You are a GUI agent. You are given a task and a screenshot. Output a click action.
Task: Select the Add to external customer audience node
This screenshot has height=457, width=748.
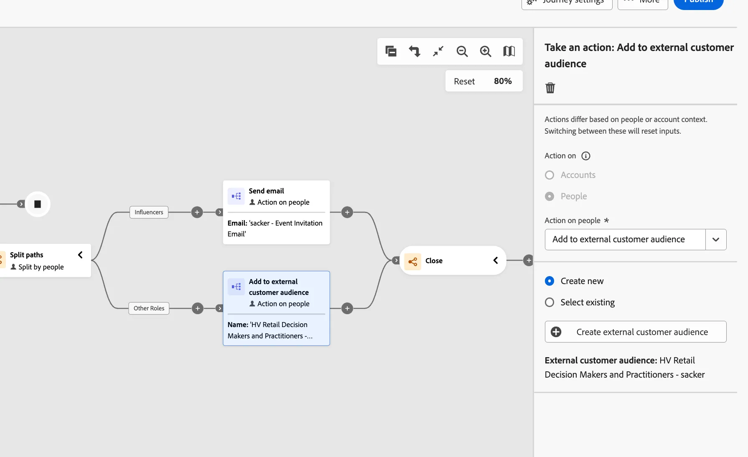point(276,308)
